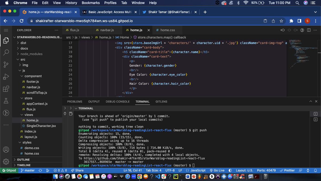
Task: Synchronize changes in status bar
Action: [x=40, y=170]
